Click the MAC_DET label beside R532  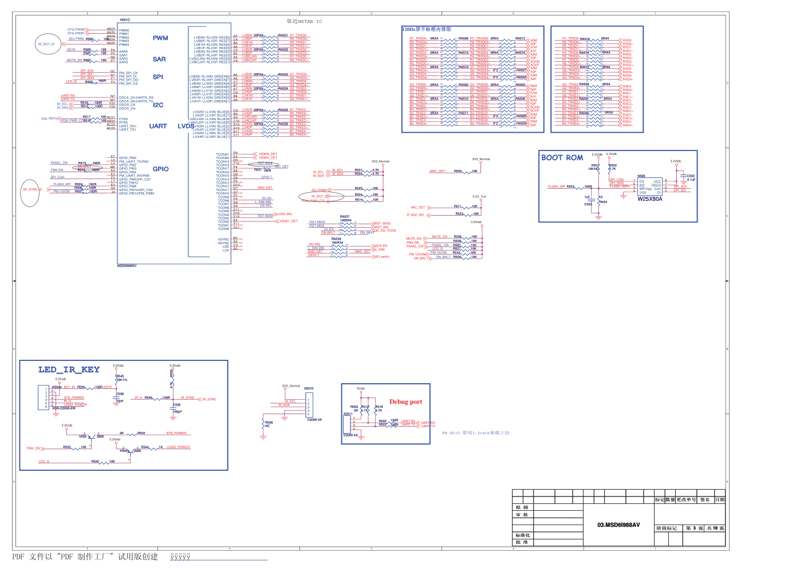(x=438, y=171)
